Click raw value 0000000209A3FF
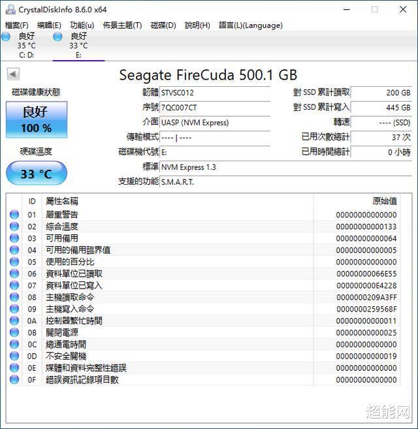 (x=366, y=297)
